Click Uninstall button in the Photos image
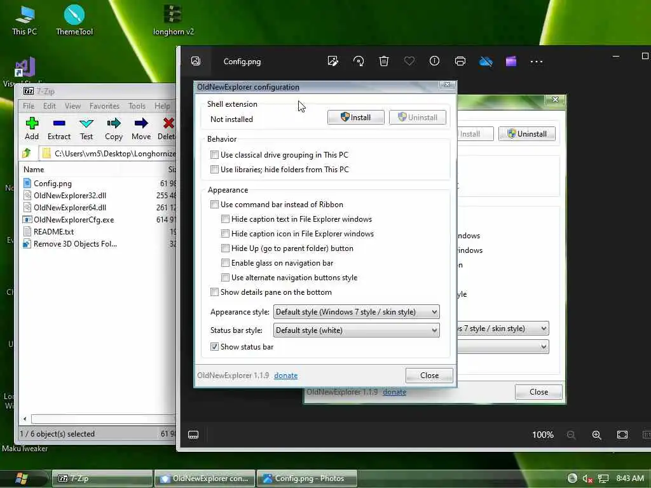Screen dimensions: 651x488 [x=527, y=133]
